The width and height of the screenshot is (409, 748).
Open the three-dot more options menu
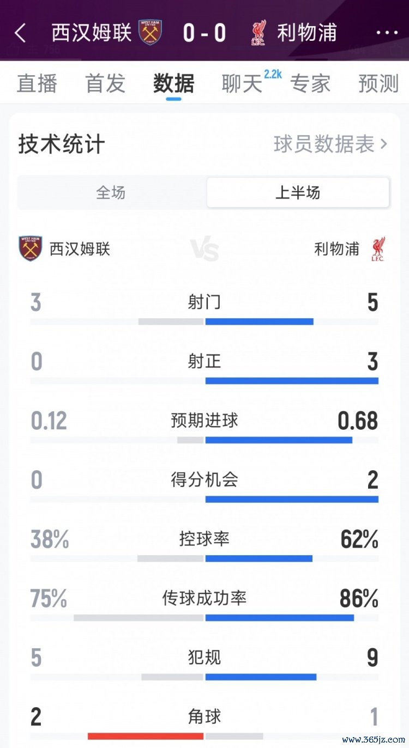click(x=387, y=33)
